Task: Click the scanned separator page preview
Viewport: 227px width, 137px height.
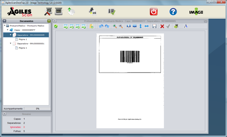Action: 130,81
